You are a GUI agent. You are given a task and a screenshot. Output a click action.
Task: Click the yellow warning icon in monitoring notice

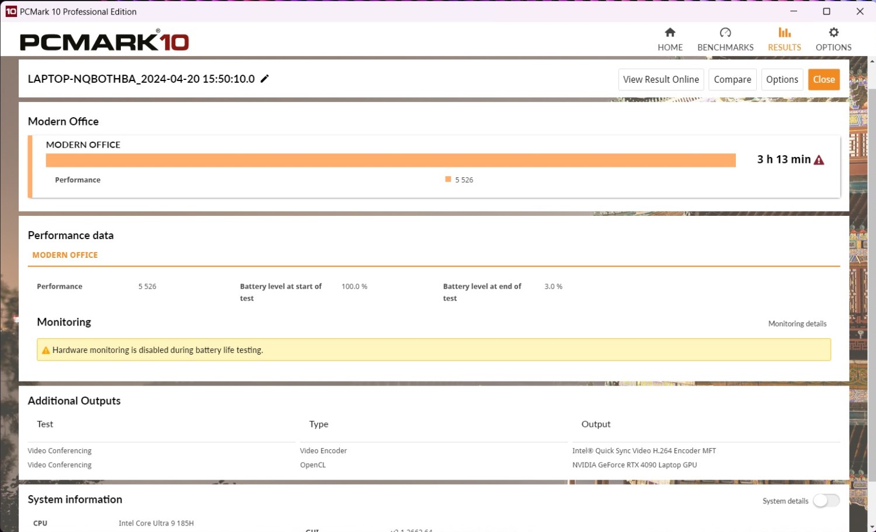(46, 351)
